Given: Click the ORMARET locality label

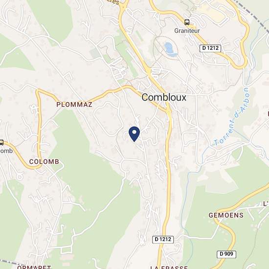Looking at the screenshot, I should [34, 267].
